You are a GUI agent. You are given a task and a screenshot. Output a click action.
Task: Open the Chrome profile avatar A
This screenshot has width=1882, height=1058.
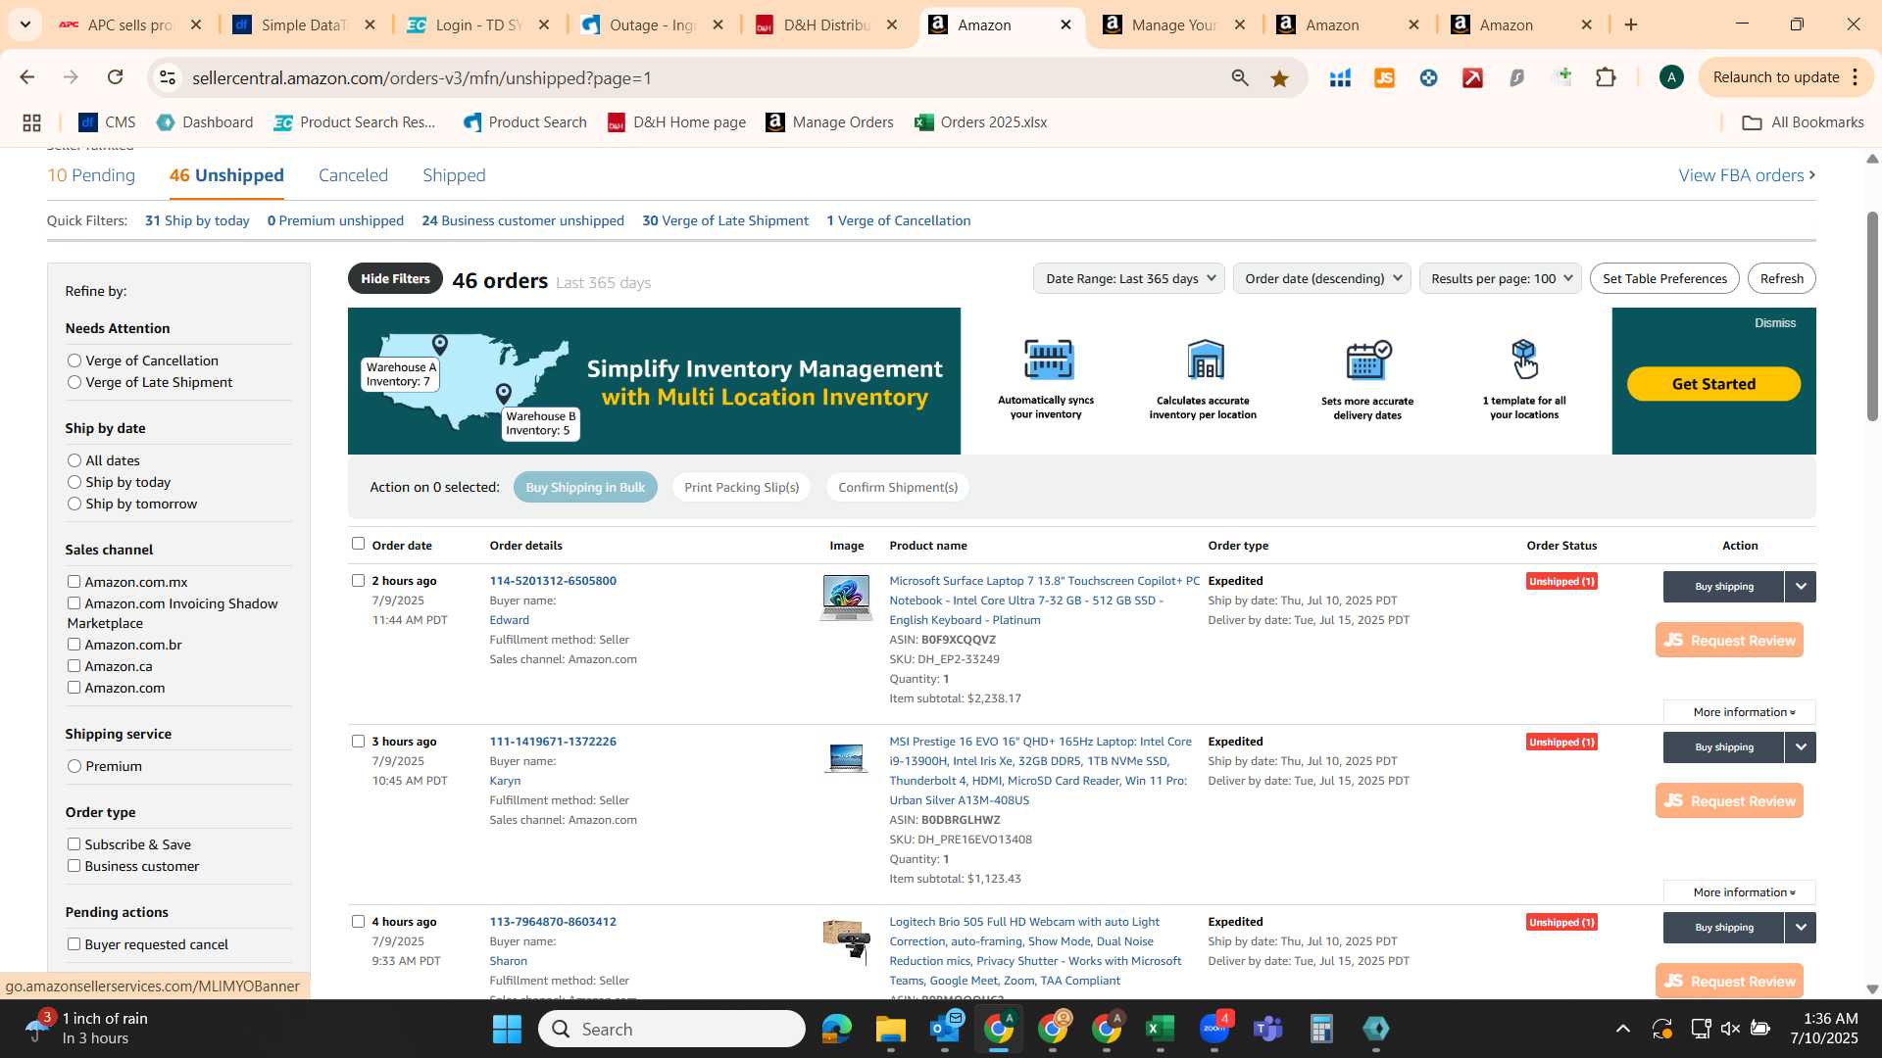[1671, 77]
